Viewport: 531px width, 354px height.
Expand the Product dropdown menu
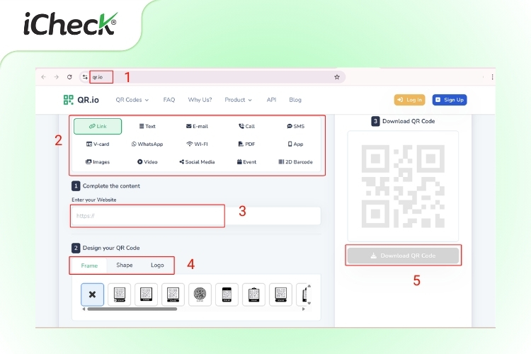[x=238, y=100]
